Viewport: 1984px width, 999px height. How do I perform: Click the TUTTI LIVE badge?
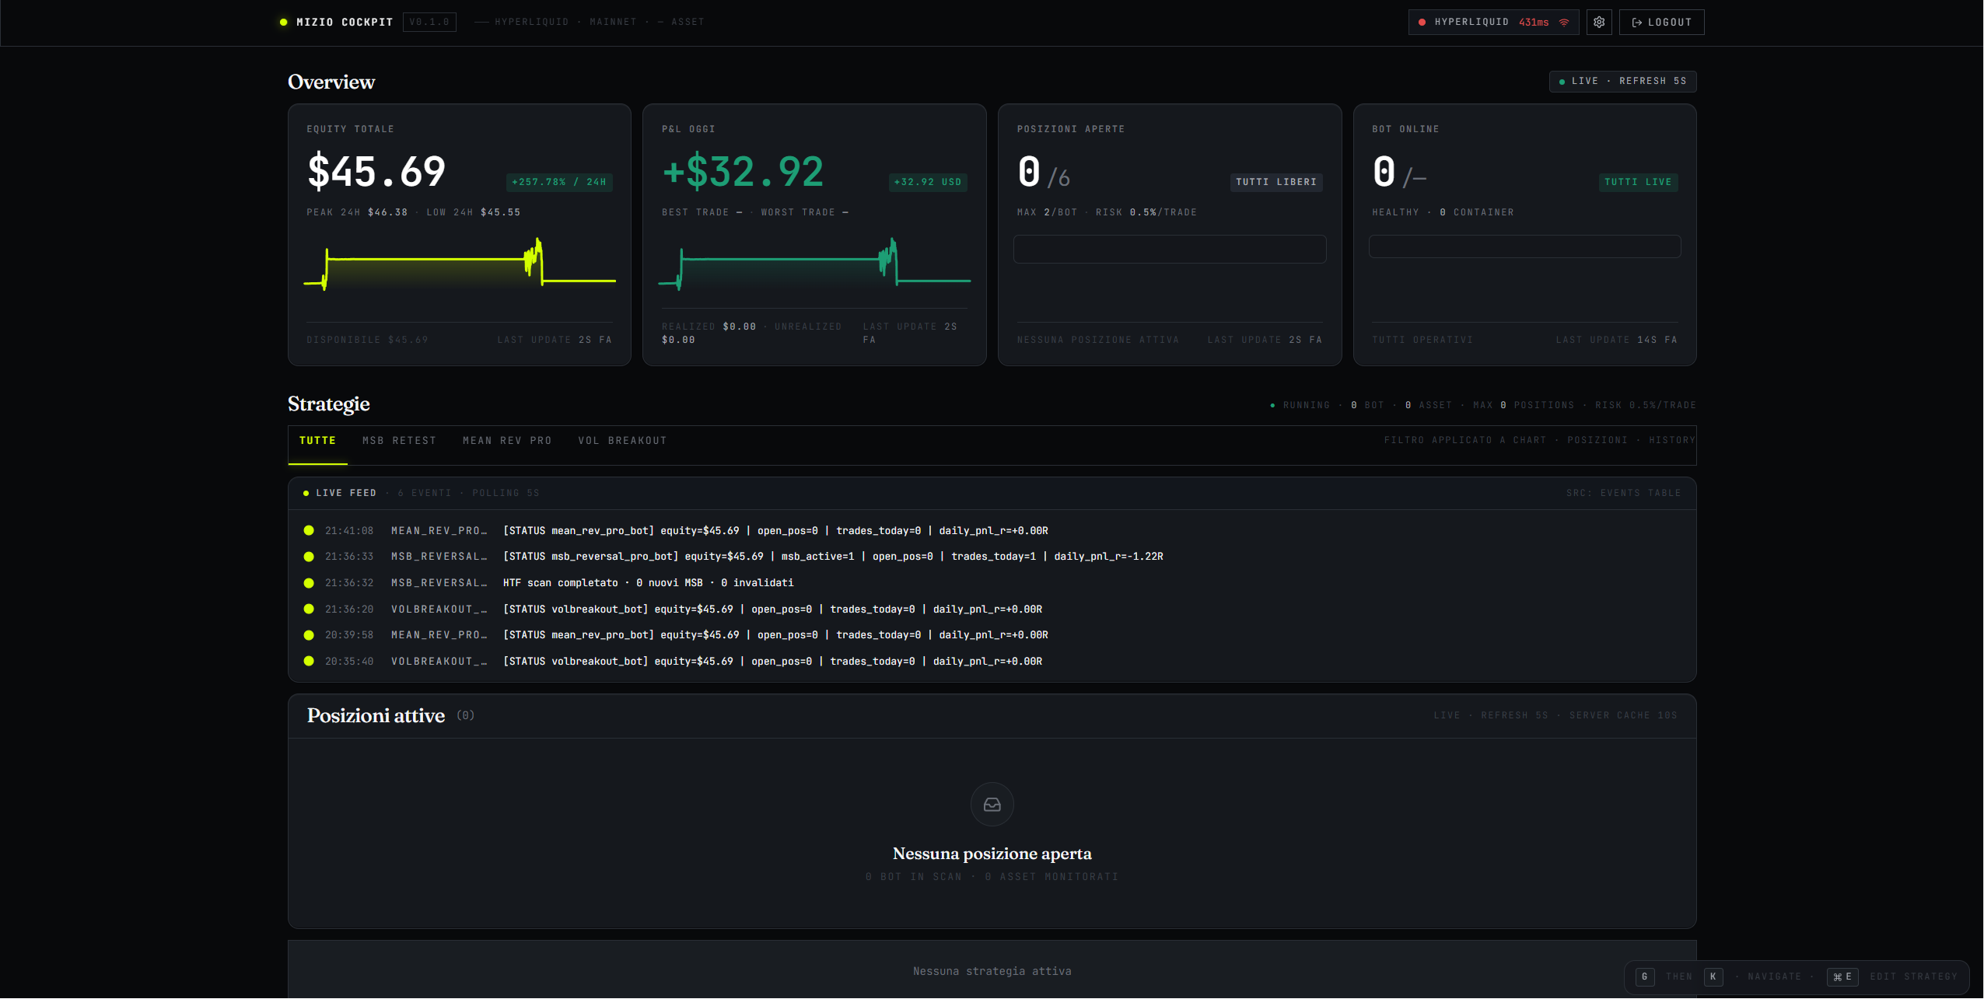(x=1638, y=182)
